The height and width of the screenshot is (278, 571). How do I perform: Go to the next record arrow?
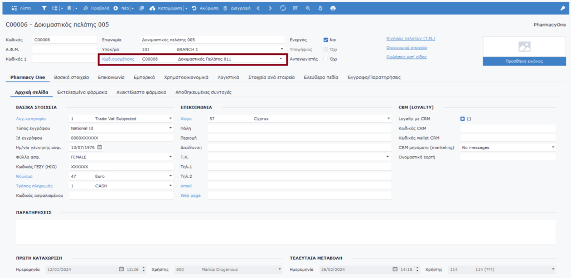[x=270, y=8]
